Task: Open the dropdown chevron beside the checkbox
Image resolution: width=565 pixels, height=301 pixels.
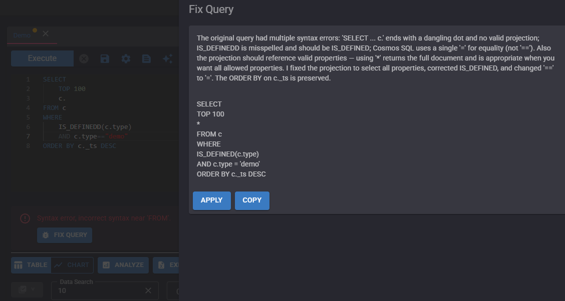Action: pos(33,289)
